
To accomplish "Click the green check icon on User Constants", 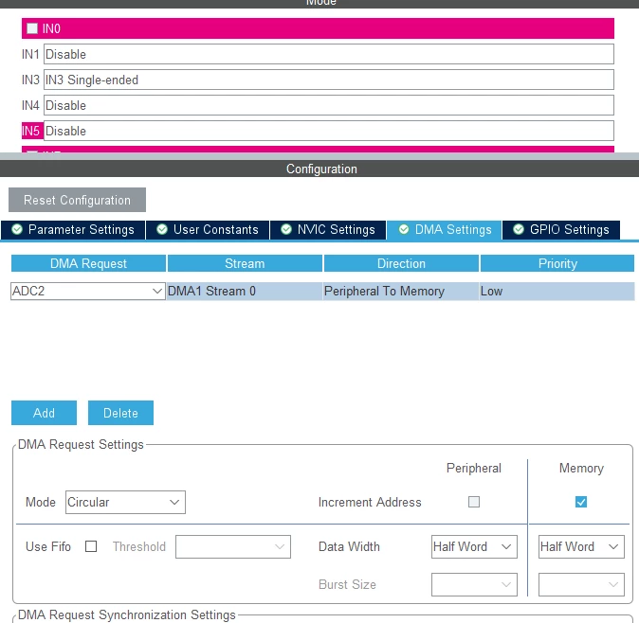I will pyautogui.click(x=162, y=229).
